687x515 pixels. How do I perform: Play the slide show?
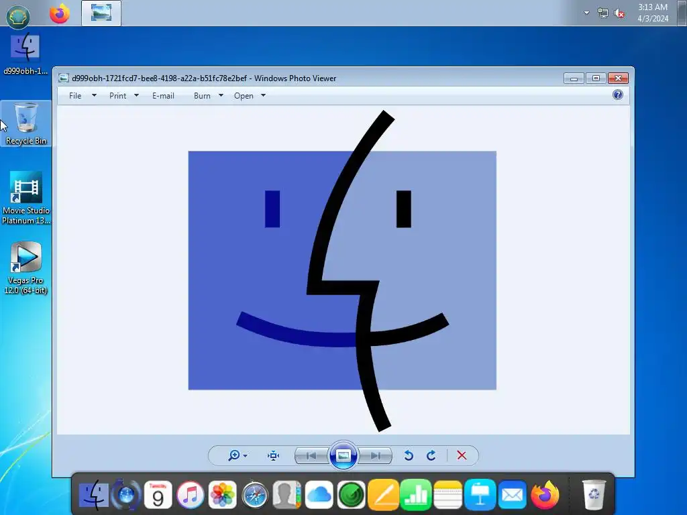pos(343,455)
